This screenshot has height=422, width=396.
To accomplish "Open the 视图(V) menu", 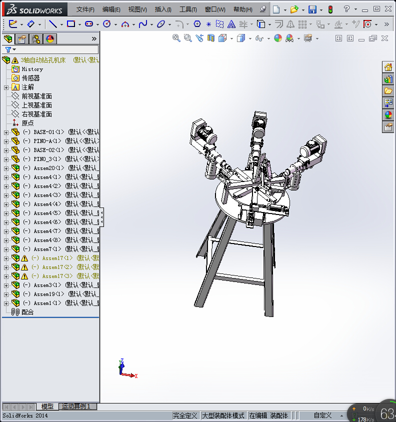I will click(x=137, y=9).
